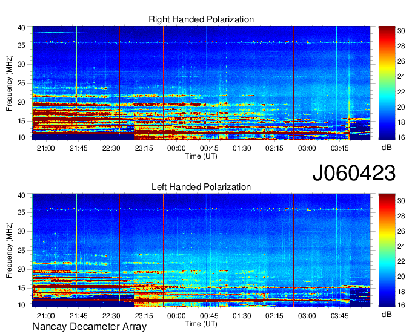Click "24" dB value on Left Handed color bar

tap(401, 246)
